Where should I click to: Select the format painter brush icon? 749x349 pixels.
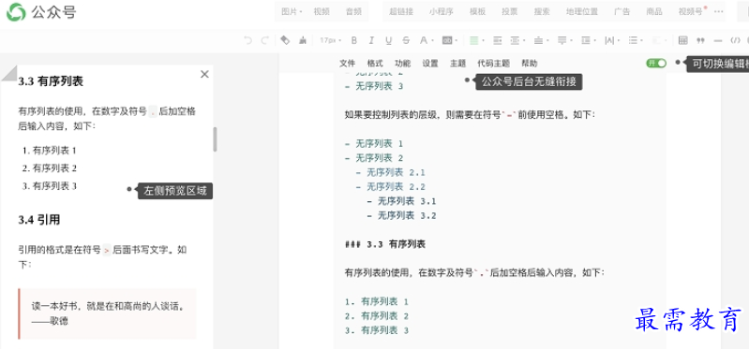[x=303, y=40]
